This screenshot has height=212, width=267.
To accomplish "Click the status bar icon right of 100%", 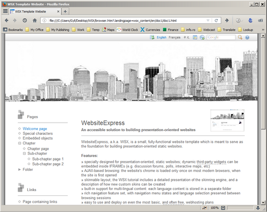I will tap(223, 208).
